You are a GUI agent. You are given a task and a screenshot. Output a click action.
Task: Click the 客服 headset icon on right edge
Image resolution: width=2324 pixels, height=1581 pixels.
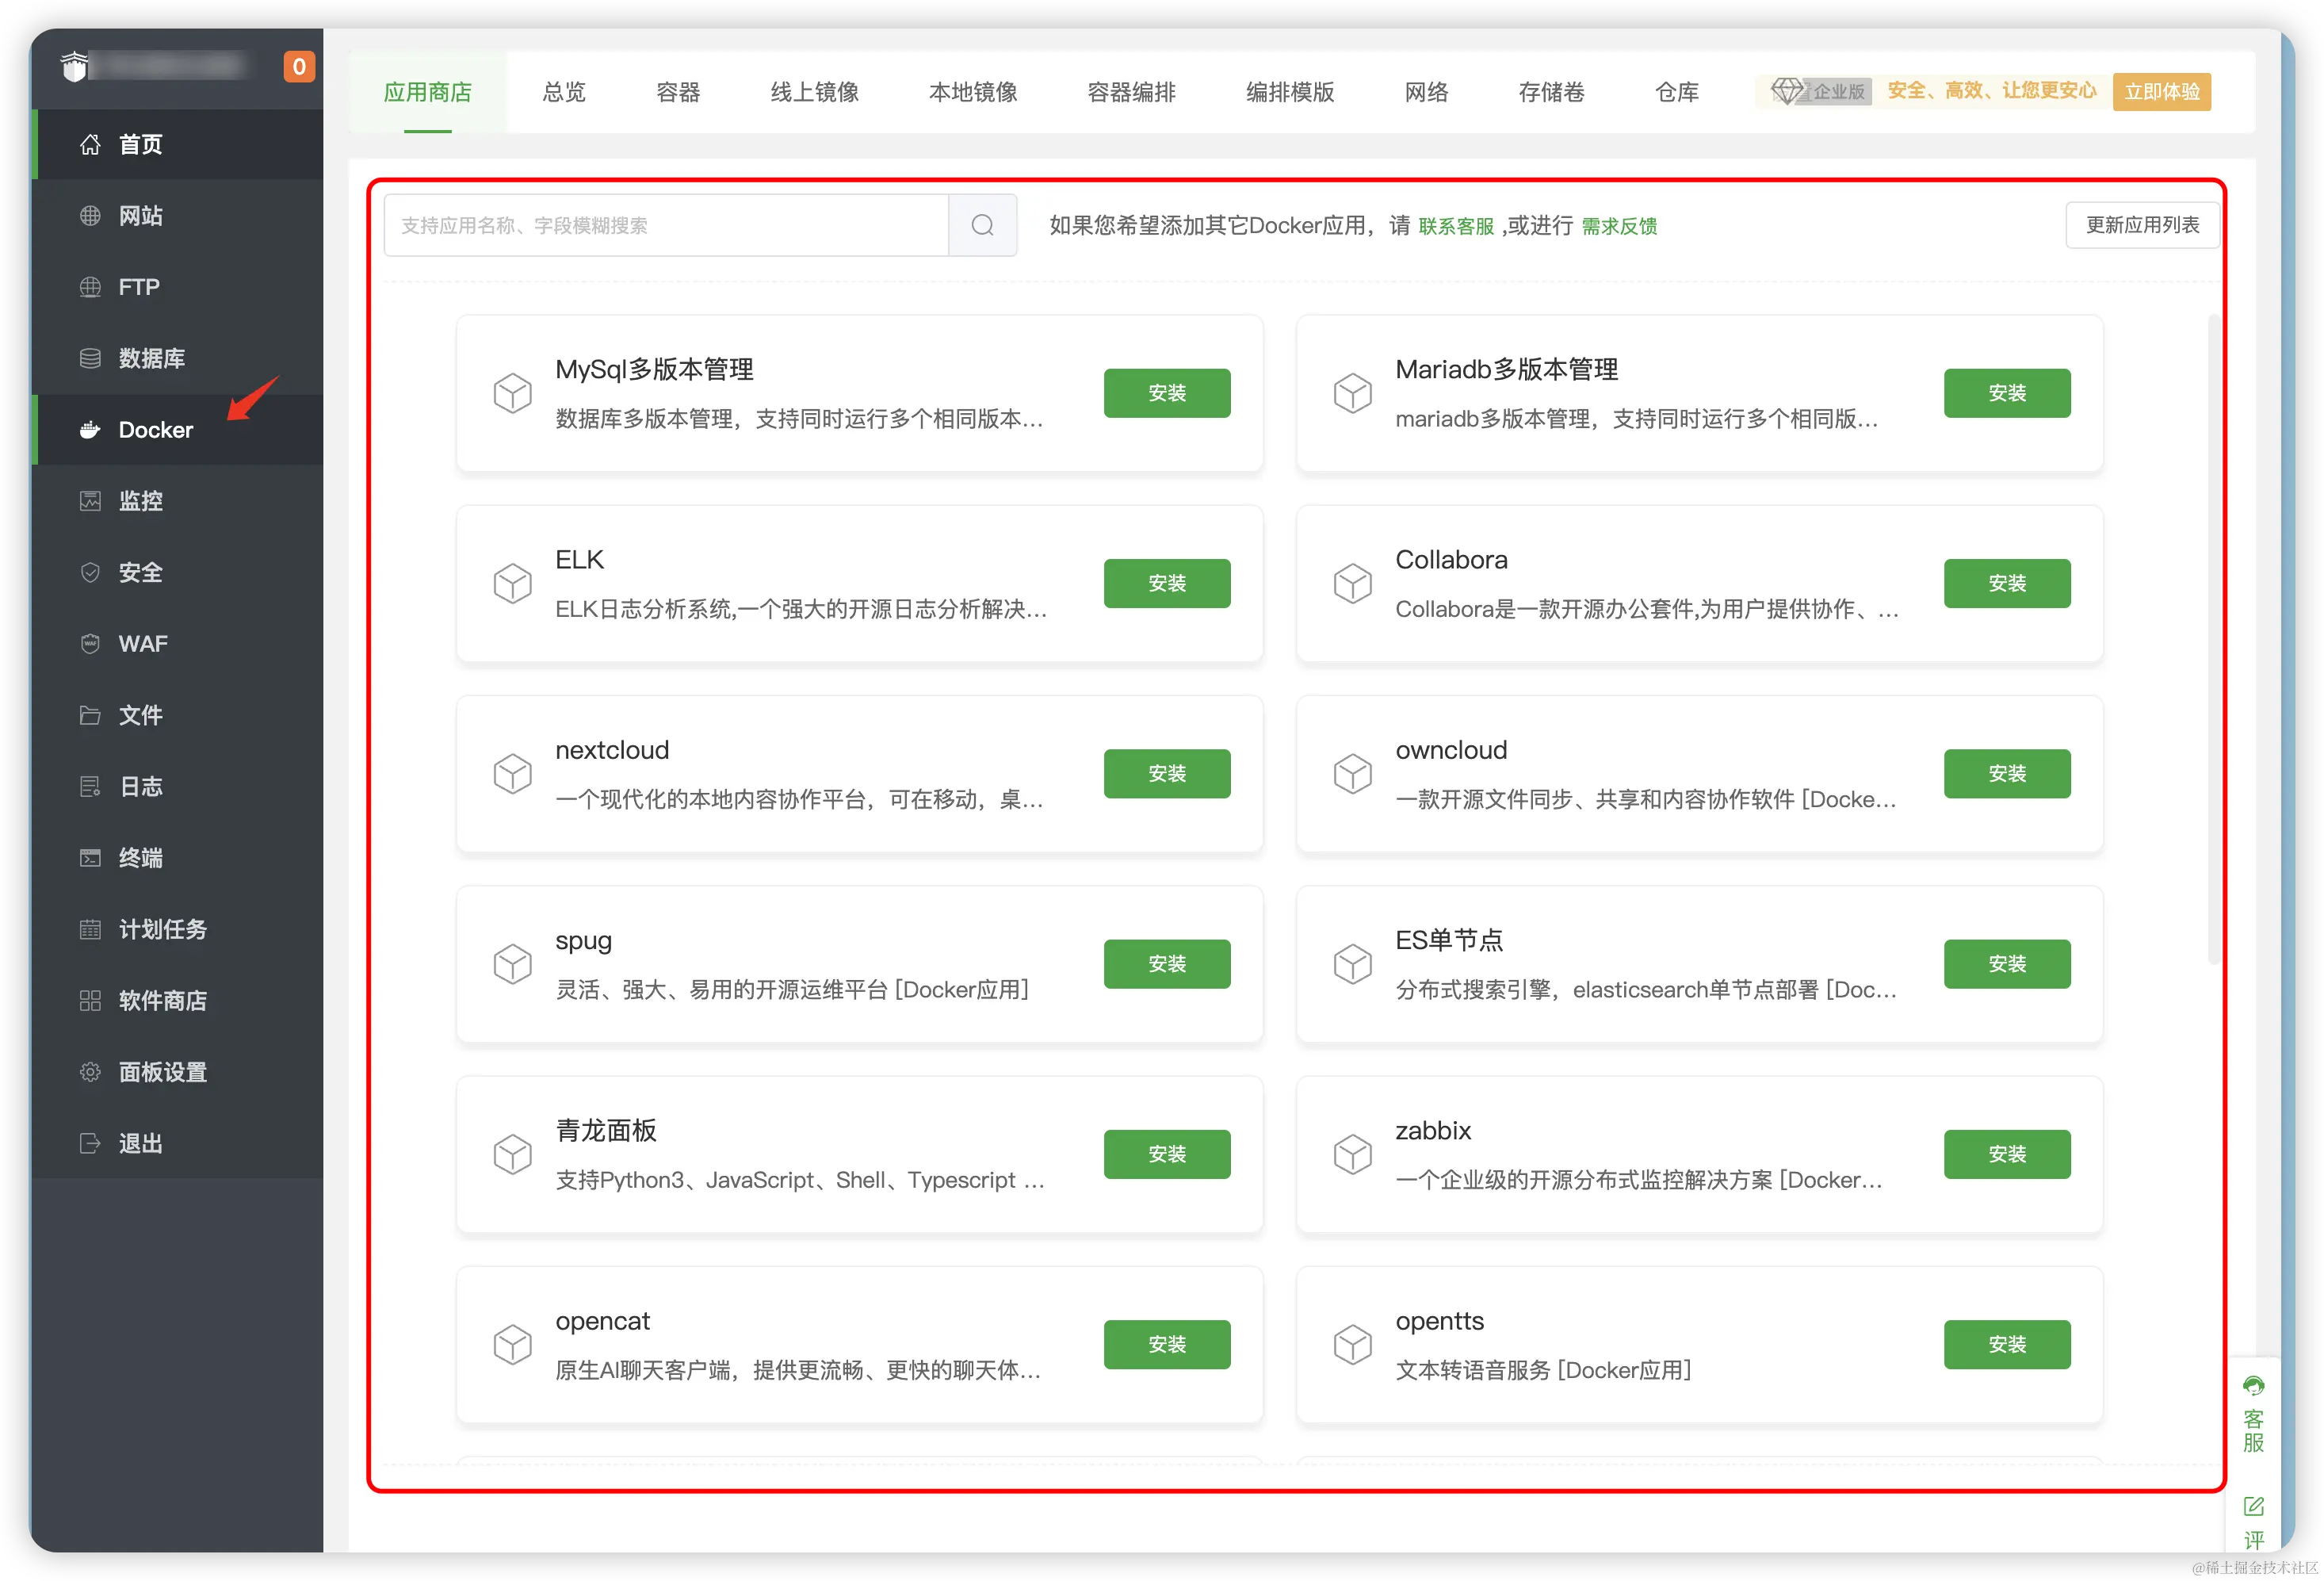click(x=2253, y=1385)
